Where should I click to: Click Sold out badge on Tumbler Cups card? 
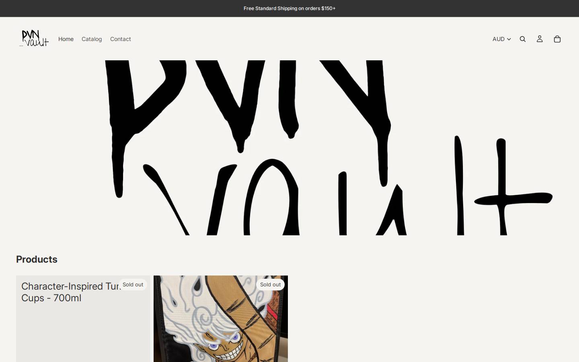click(x=133, y=284)
